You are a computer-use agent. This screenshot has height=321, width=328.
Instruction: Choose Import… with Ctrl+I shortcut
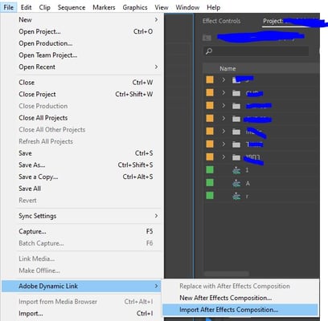click(x=81, y=314)
